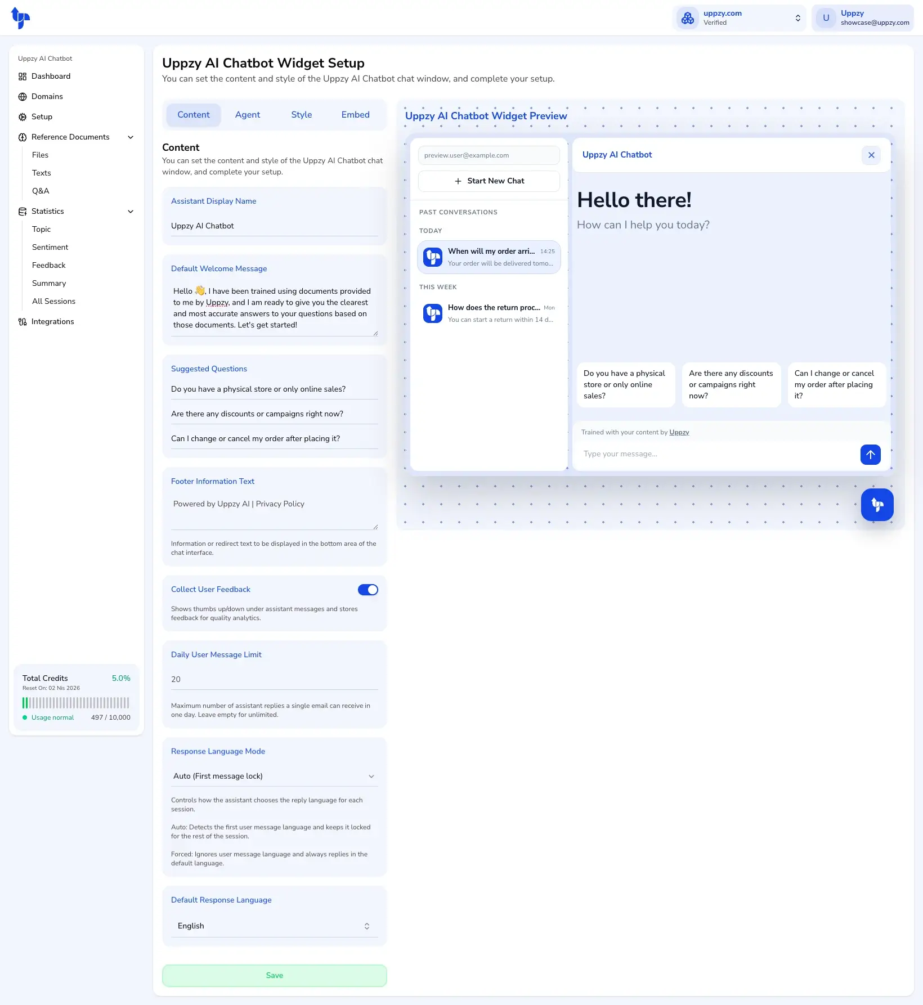Click the Save button

pyautogui.click(x=274, y=975)
